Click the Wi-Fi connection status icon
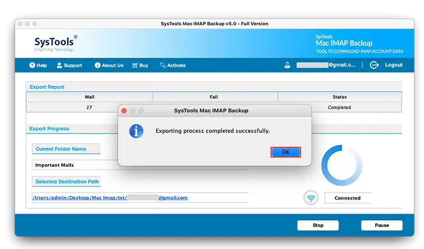The image size is (424, 249). 311,198
